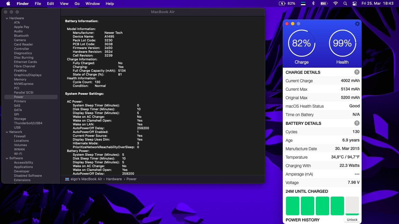Open the Help menu
Image resolution: width=399 pixels, height=224 pixels.
tap(110, 4)
